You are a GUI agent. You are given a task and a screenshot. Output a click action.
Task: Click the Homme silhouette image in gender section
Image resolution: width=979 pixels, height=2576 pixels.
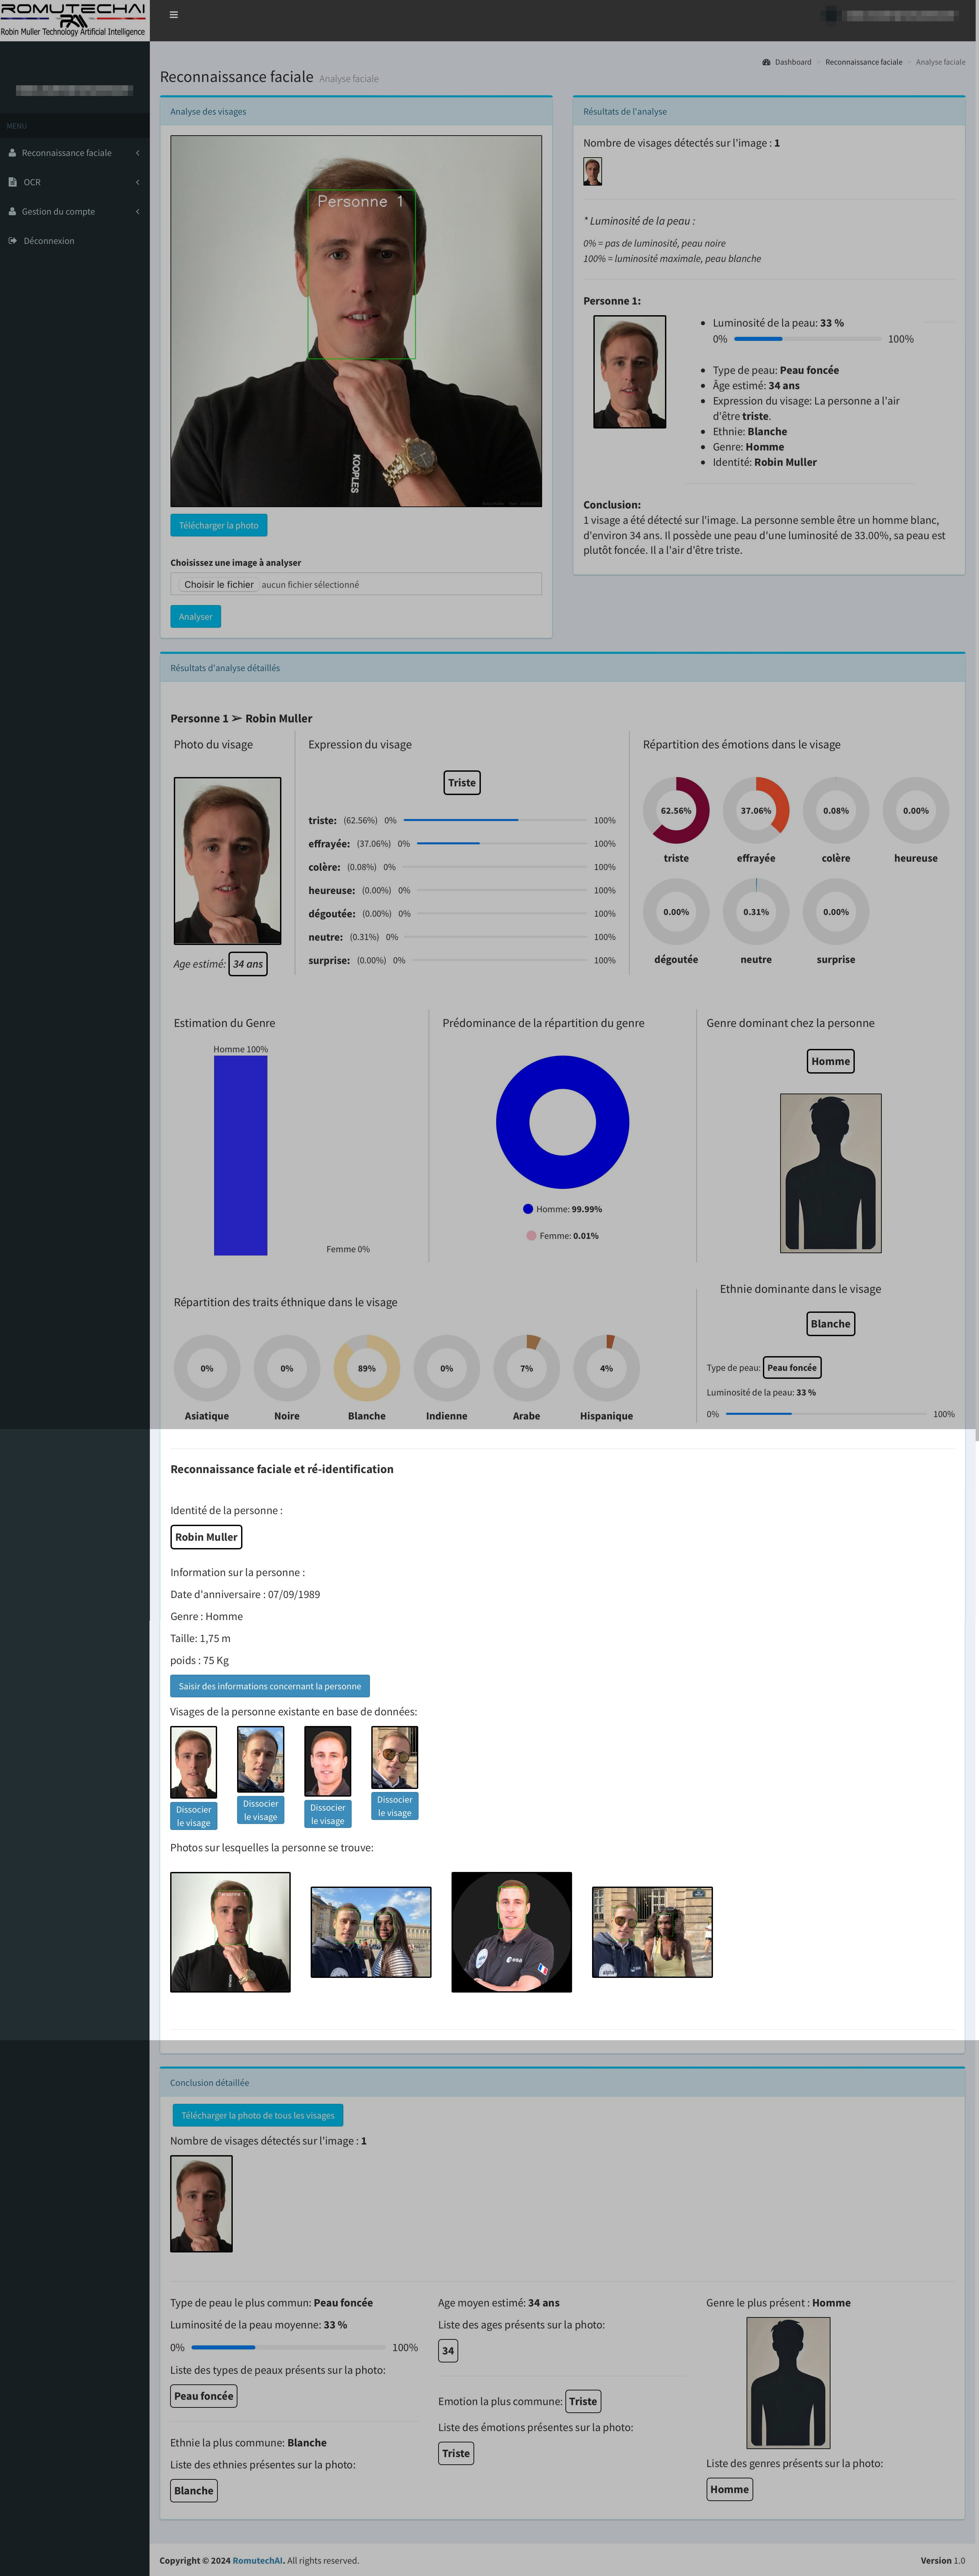pos(831,1173)
